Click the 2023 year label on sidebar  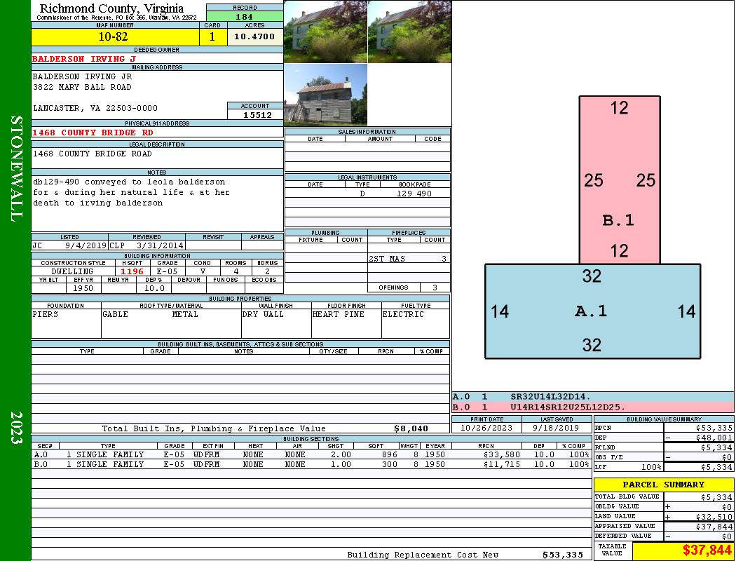[16, 427]
